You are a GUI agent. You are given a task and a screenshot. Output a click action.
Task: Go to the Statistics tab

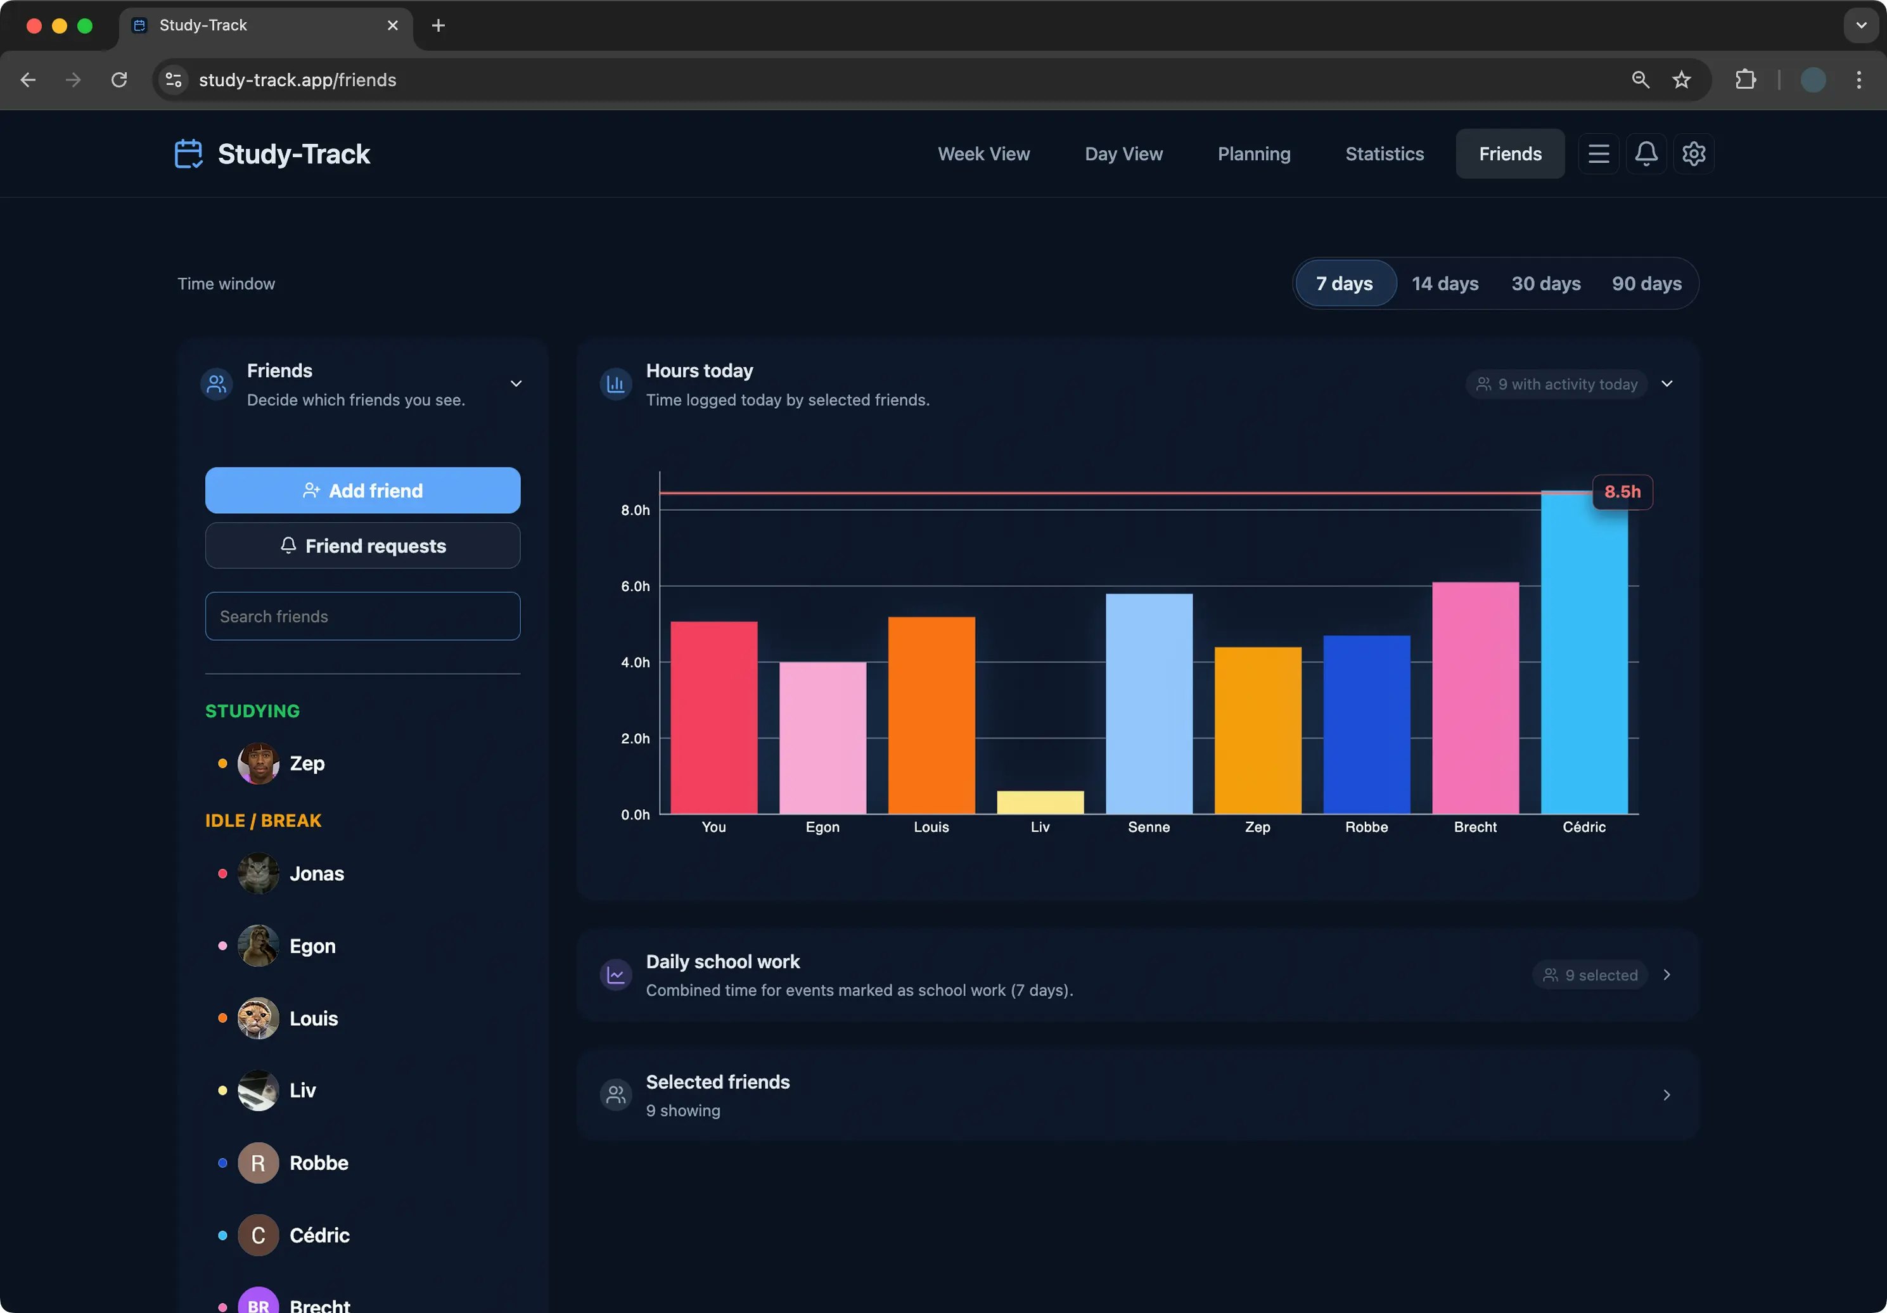pyautogui.click(x=1384, y=154)
